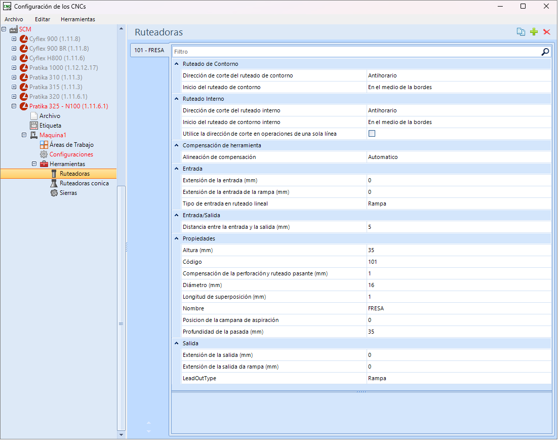Click the Código value 101
560x446 pixels.
[x=459, y=262]
